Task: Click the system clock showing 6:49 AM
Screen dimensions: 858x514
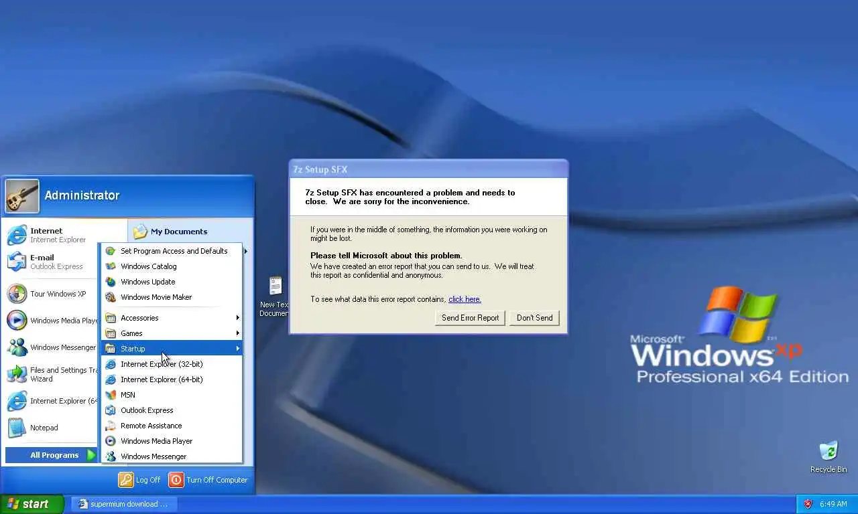Action: (833, 504)
